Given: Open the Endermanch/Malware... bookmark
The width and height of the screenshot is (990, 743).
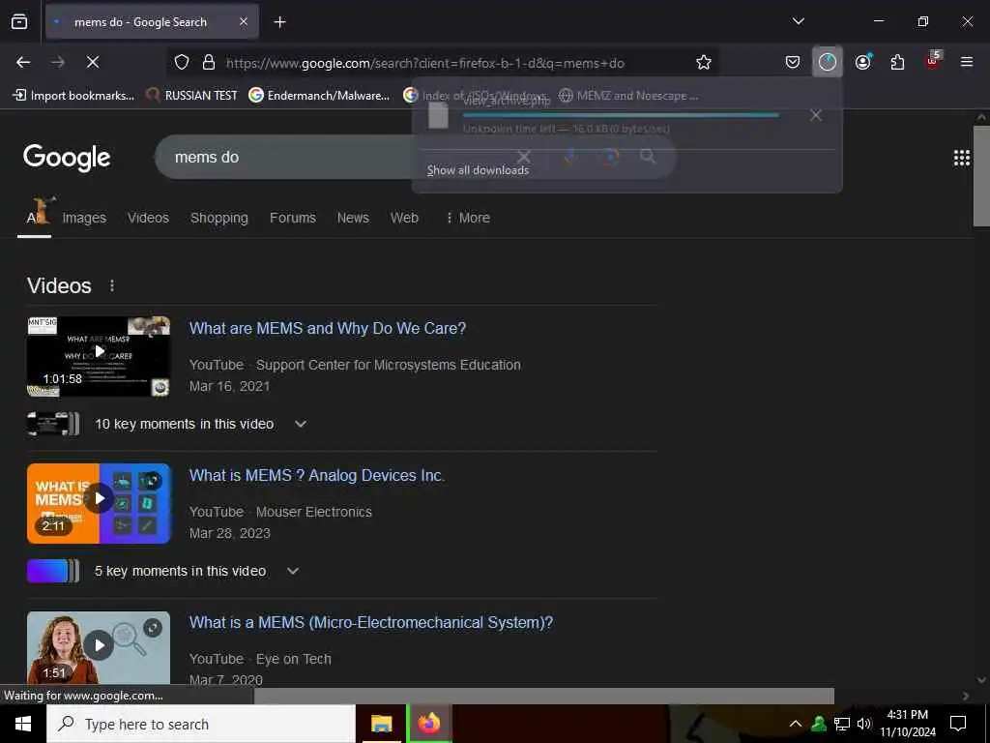Looking at the screenshot, I should (319, 96).
